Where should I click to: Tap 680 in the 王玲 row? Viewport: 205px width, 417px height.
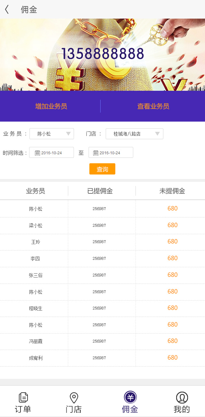(x=172, y=242)
